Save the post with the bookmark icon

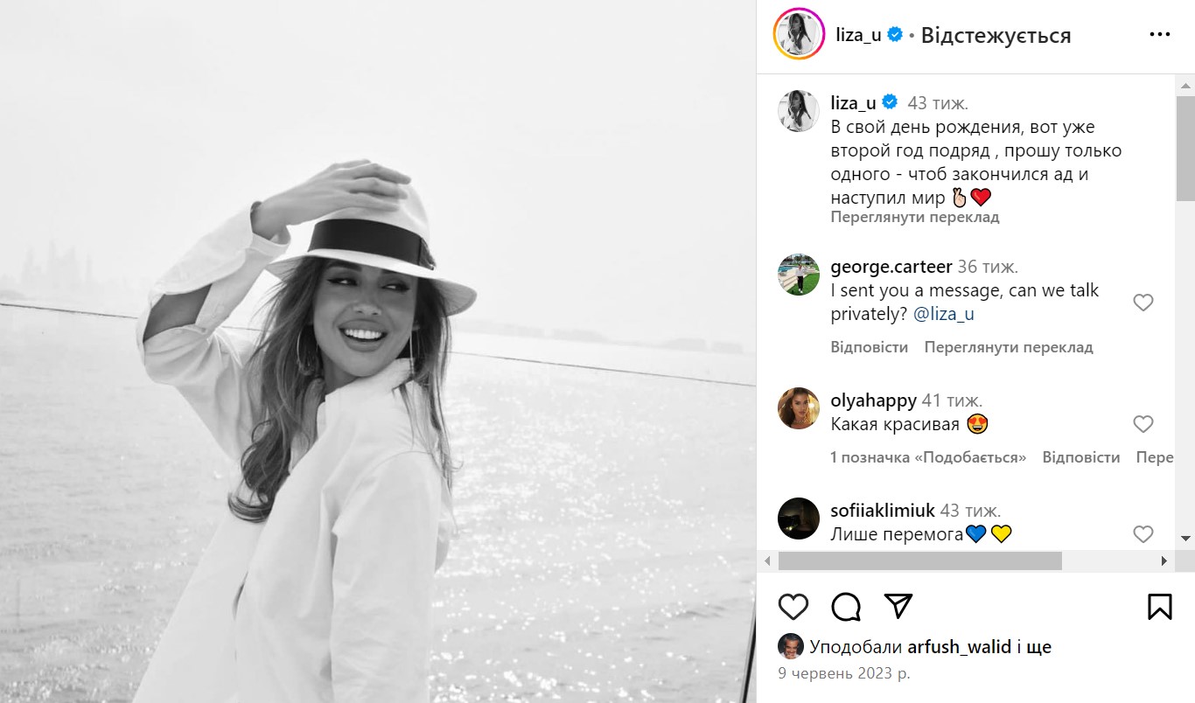(x=1160, y=606)
